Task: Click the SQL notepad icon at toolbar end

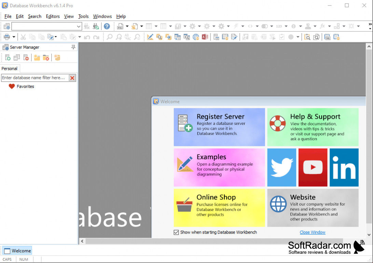Action: click(x=327, y=37)
